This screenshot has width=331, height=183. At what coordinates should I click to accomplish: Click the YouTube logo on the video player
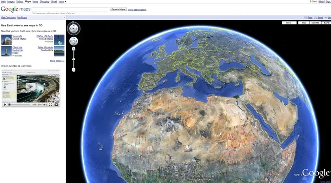[x=56, y=104]
